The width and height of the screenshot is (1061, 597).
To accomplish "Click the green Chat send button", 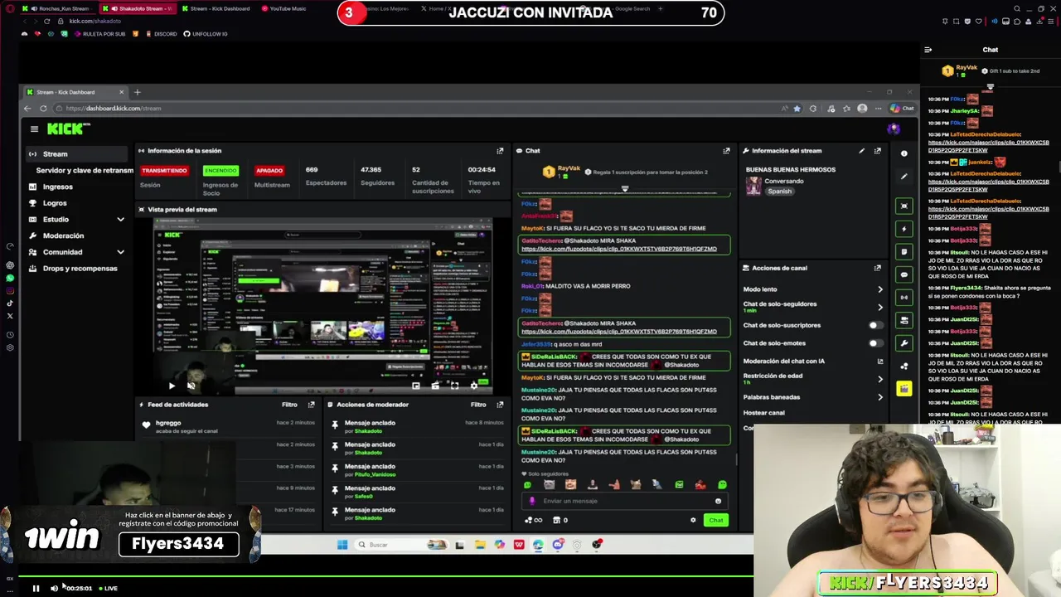I will (715, 520).
